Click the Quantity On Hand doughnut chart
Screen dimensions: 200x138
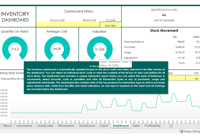click(15, 48)
